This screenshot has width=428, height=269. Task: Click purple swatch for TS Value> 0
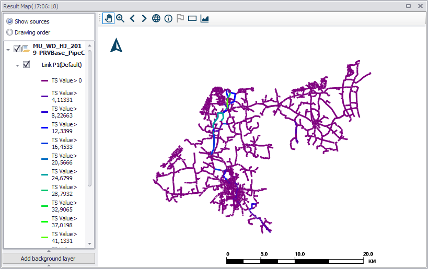click(x=45, y=81)
